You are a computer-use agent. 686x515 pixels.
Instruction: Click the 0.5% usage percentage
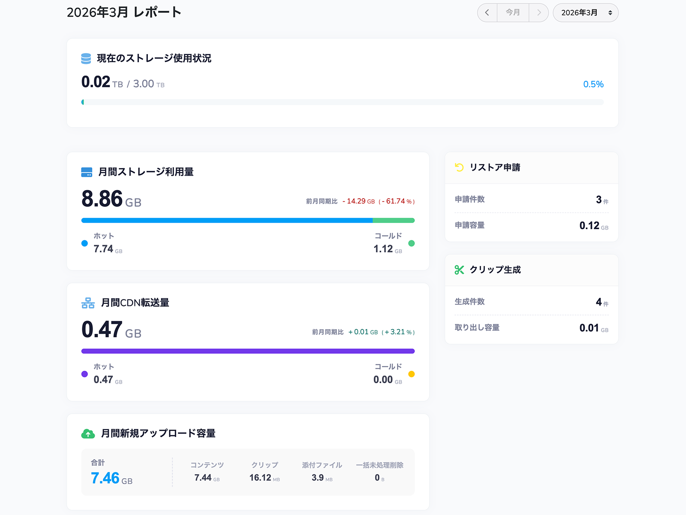coord(593,84)
